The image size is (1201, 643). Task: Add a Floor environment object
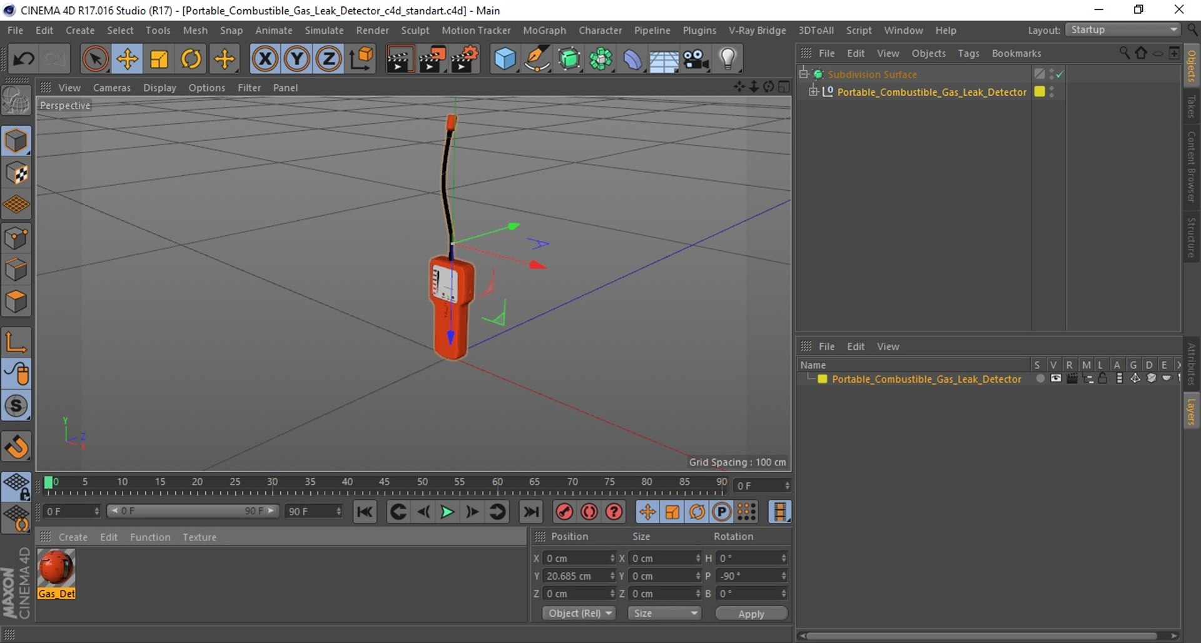[x=664, y=59]
